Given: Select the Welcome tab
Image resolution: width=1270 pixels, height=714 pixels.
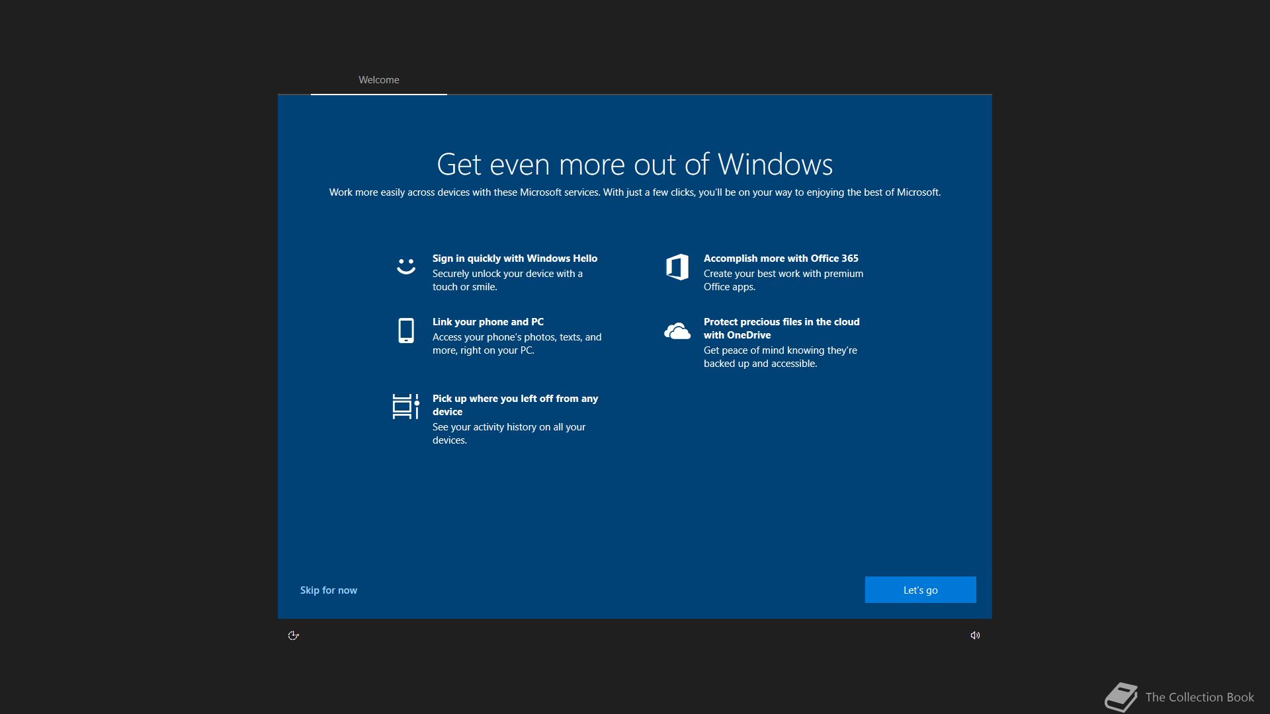Looking at the screenshot, I should (379, 80).
